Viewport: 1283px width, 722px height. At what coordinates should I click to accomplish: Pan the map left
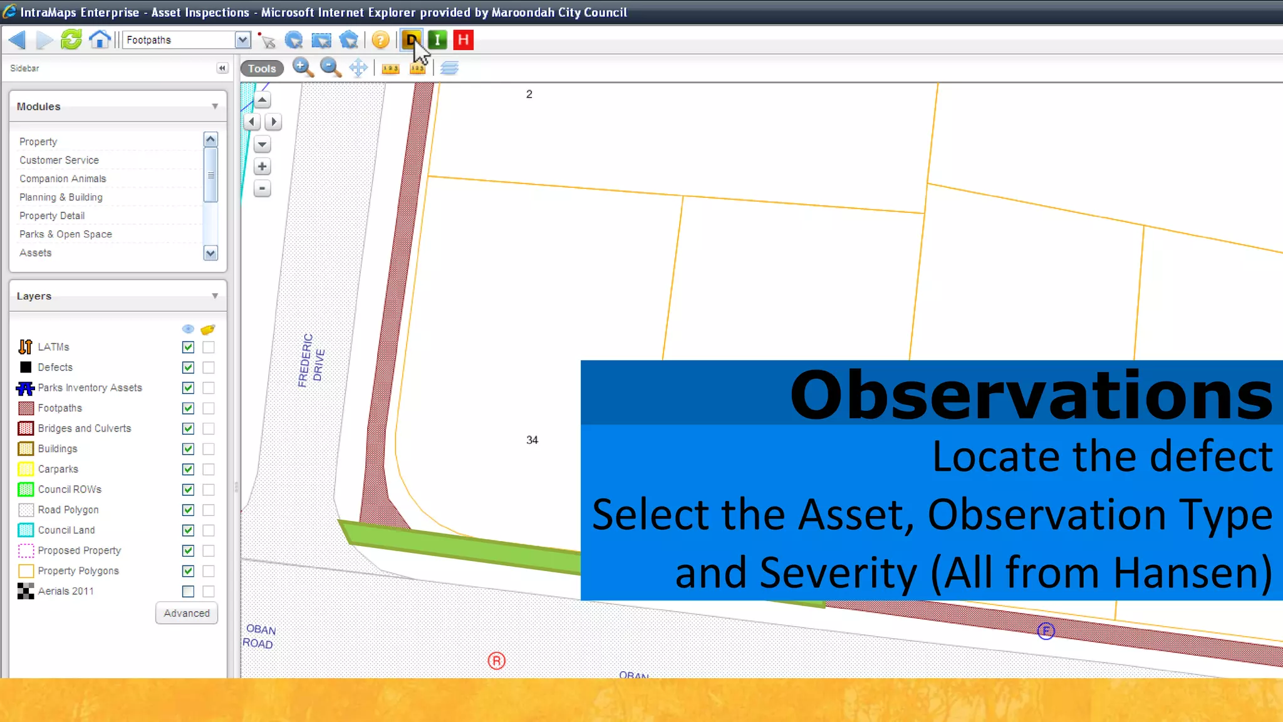(x=252, y=121)
